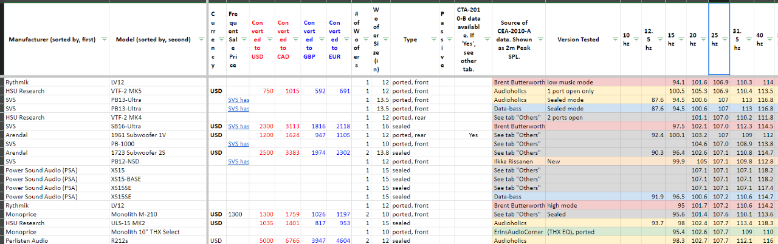Open the Converted to EUR filter icon
This screenshot has height=244, width=778.
point(346,39)
